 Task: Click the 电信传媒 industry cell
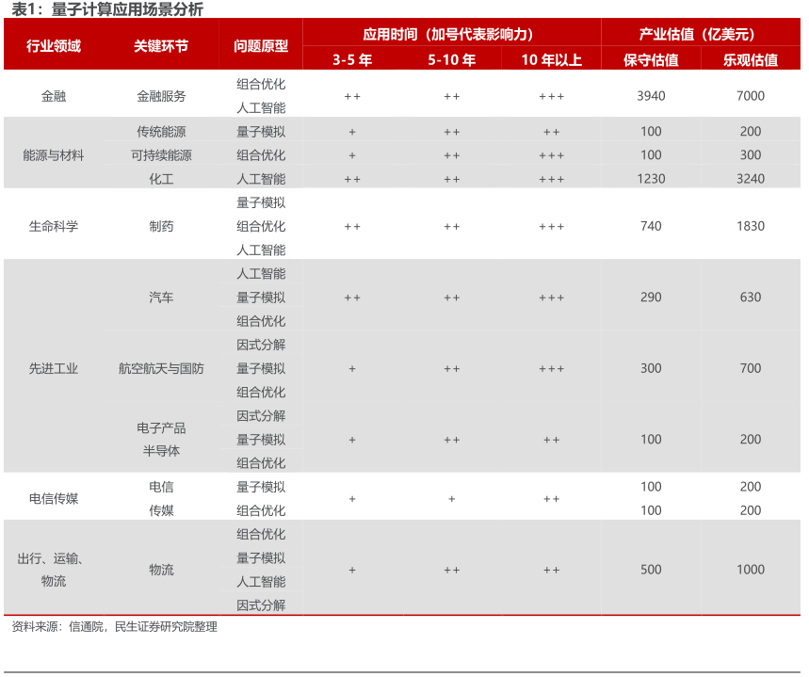54,499
